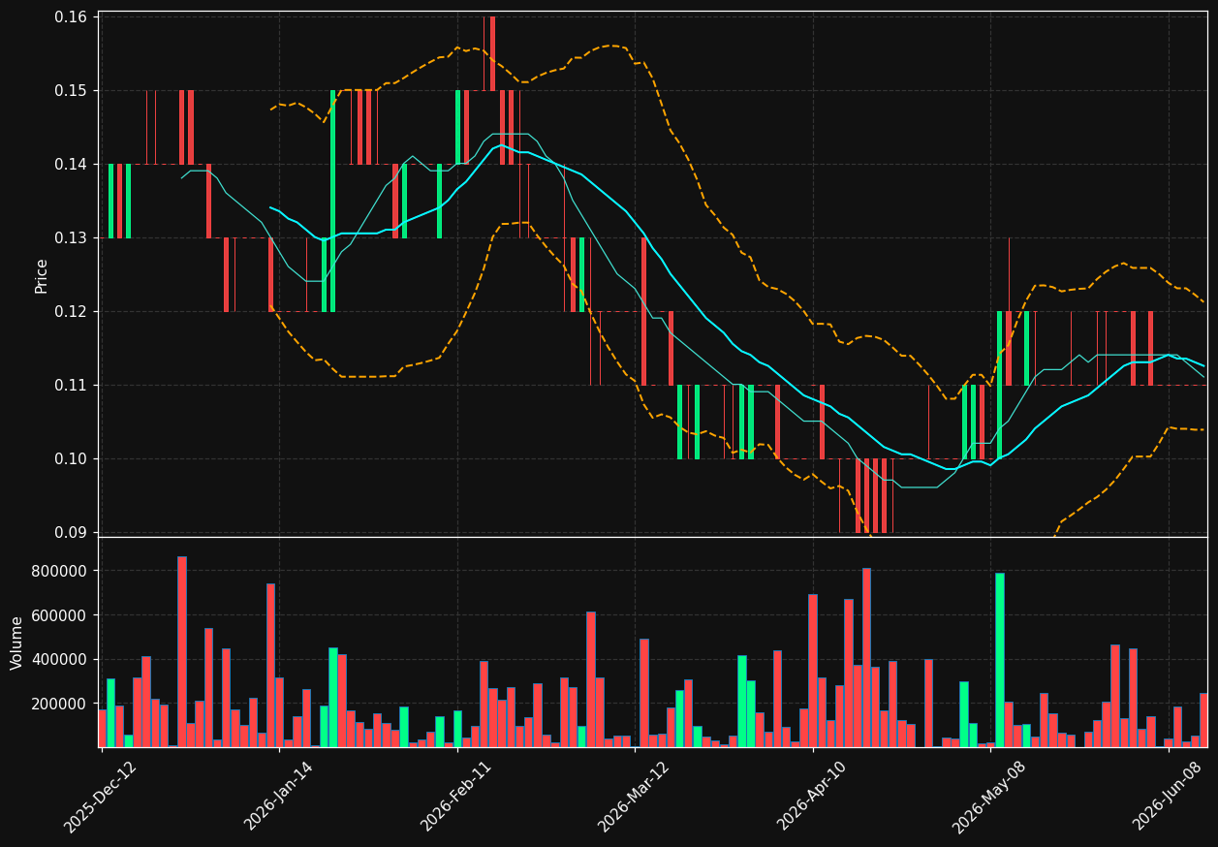Click the tall green candle at 2026-May-08
1218x847 pixels.
pos(999,385)
